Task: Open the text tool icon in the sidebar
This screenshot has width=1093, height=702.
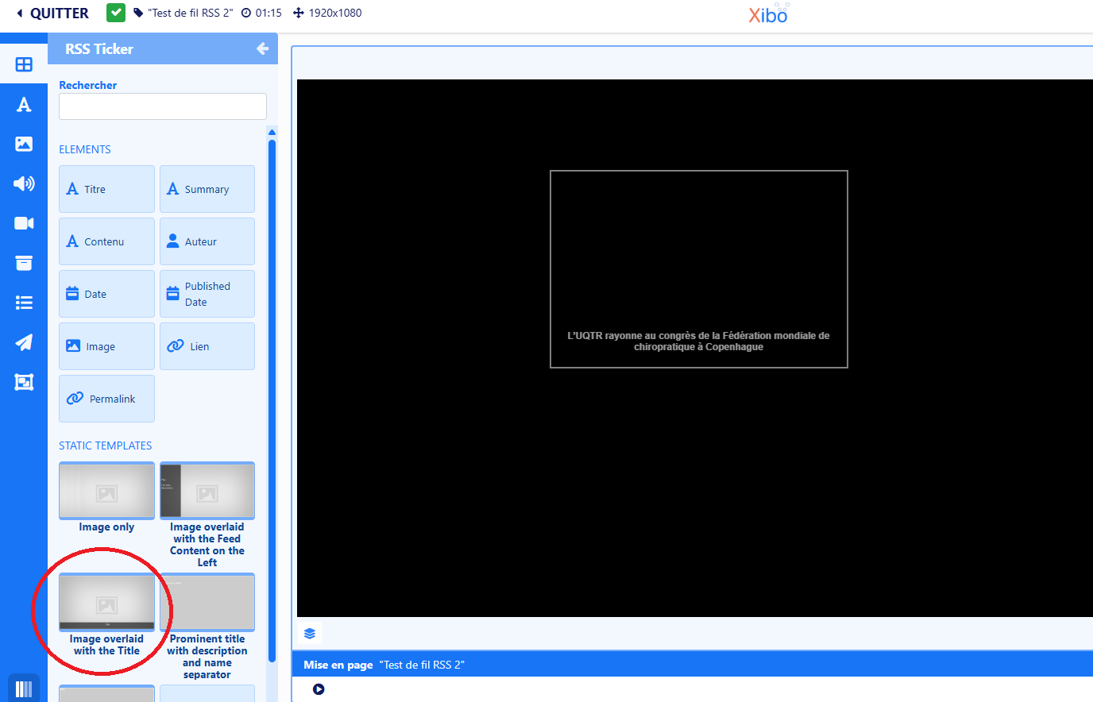Action: pos(24,104)
